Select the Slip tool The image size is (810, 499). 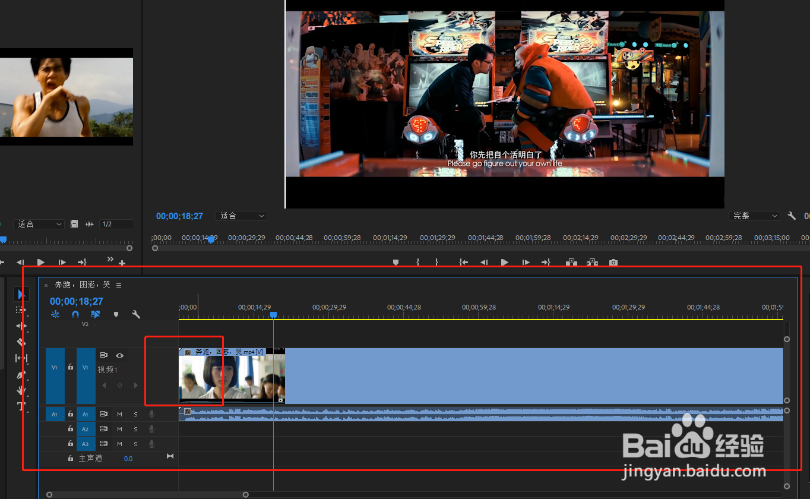[x=21, y=358]
